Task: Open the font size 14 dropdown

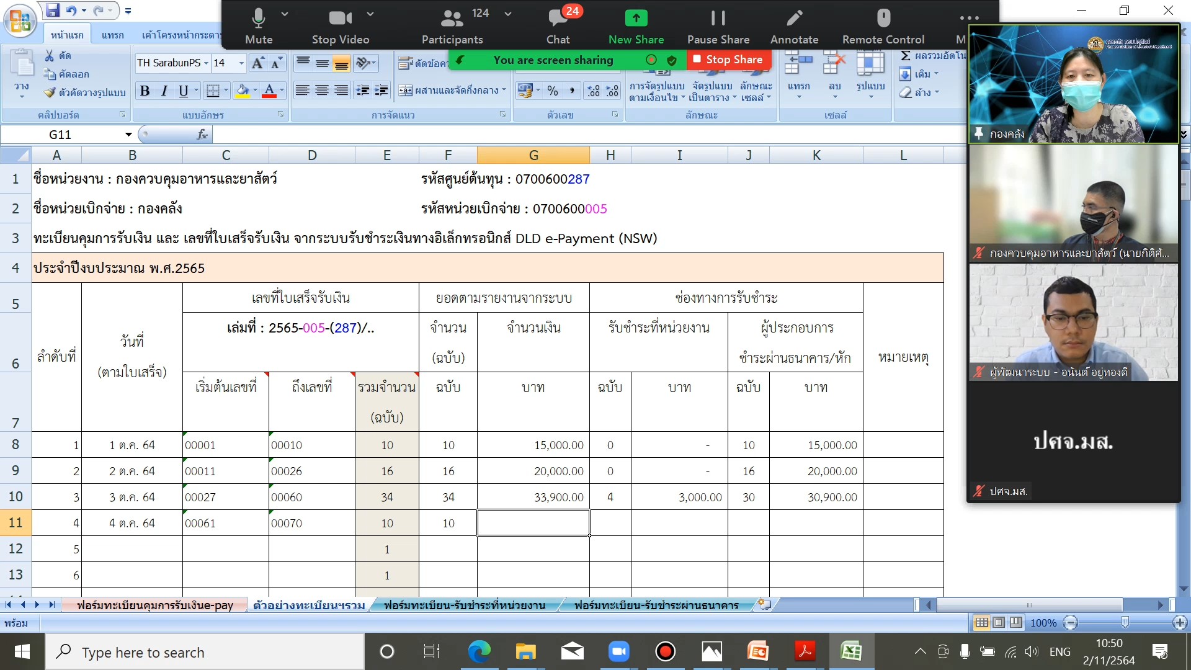Action: pos(241,63)
